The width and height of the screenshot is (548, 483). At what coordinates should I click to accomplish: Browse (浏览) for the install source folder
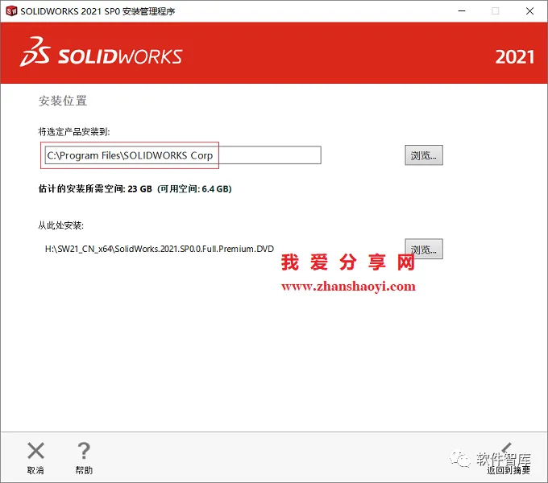click(424, 249)
